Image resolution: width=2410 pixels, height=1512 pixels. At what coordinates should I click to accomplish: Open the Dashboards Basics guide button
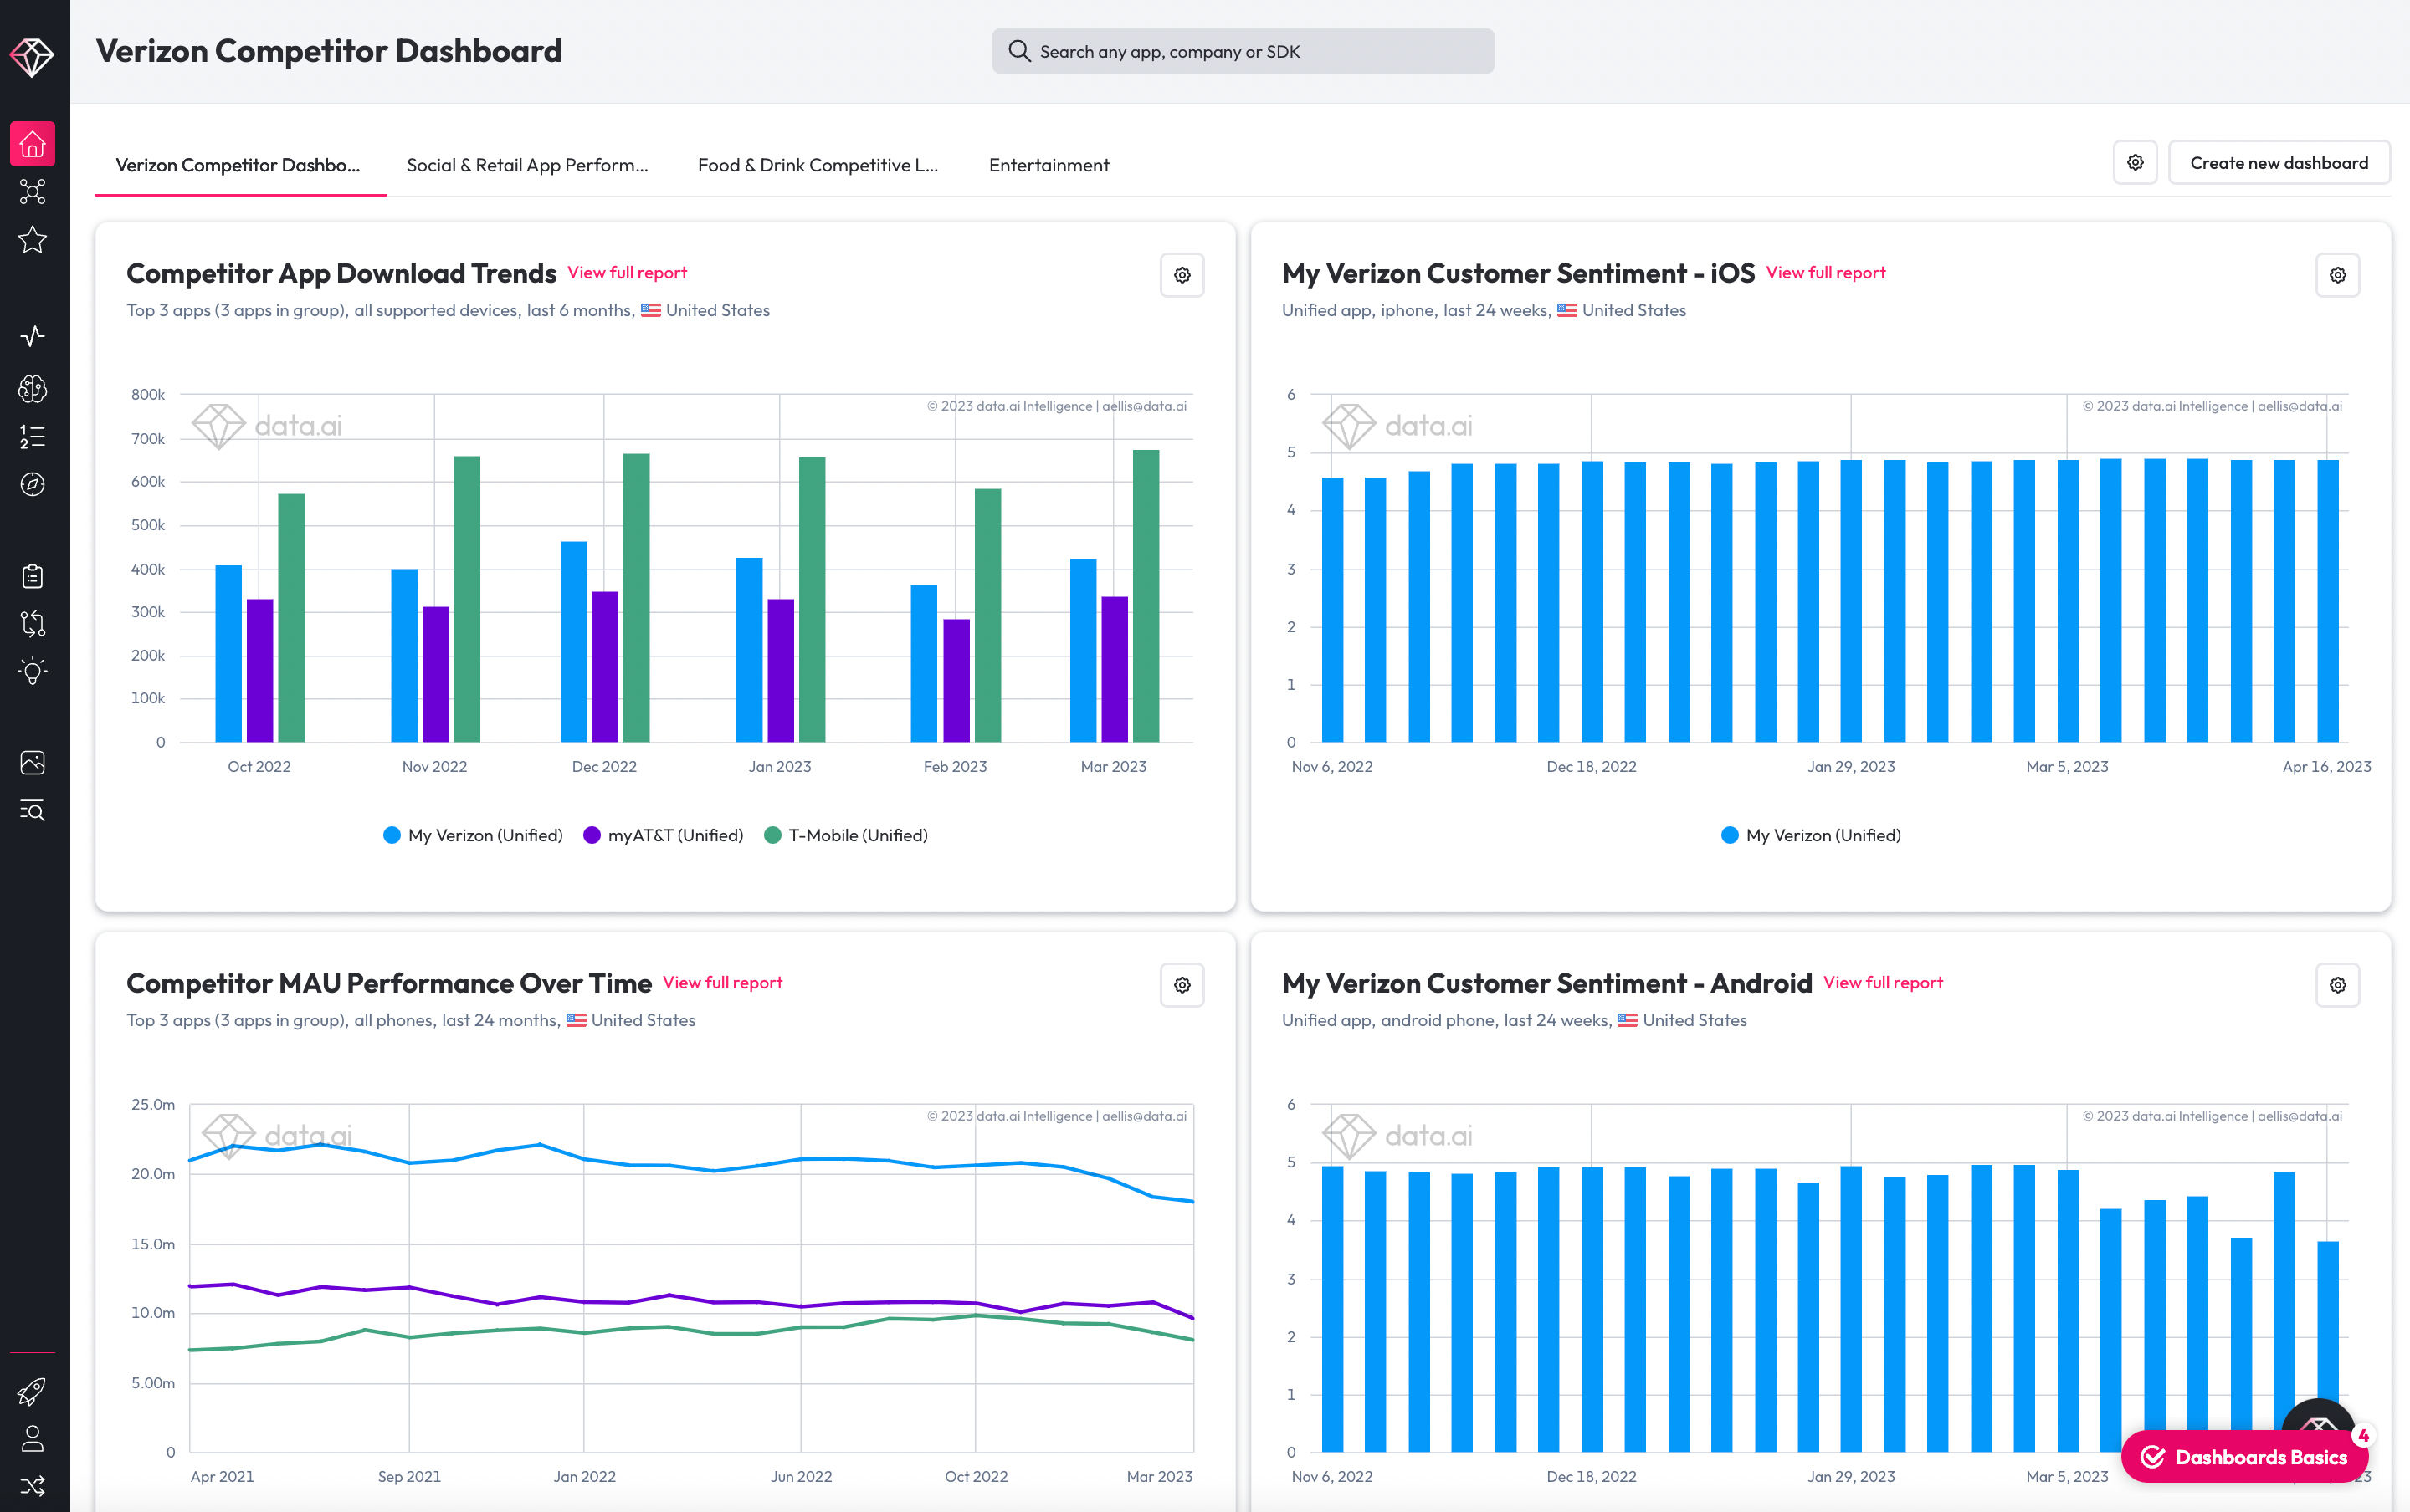(2244, 1457)
